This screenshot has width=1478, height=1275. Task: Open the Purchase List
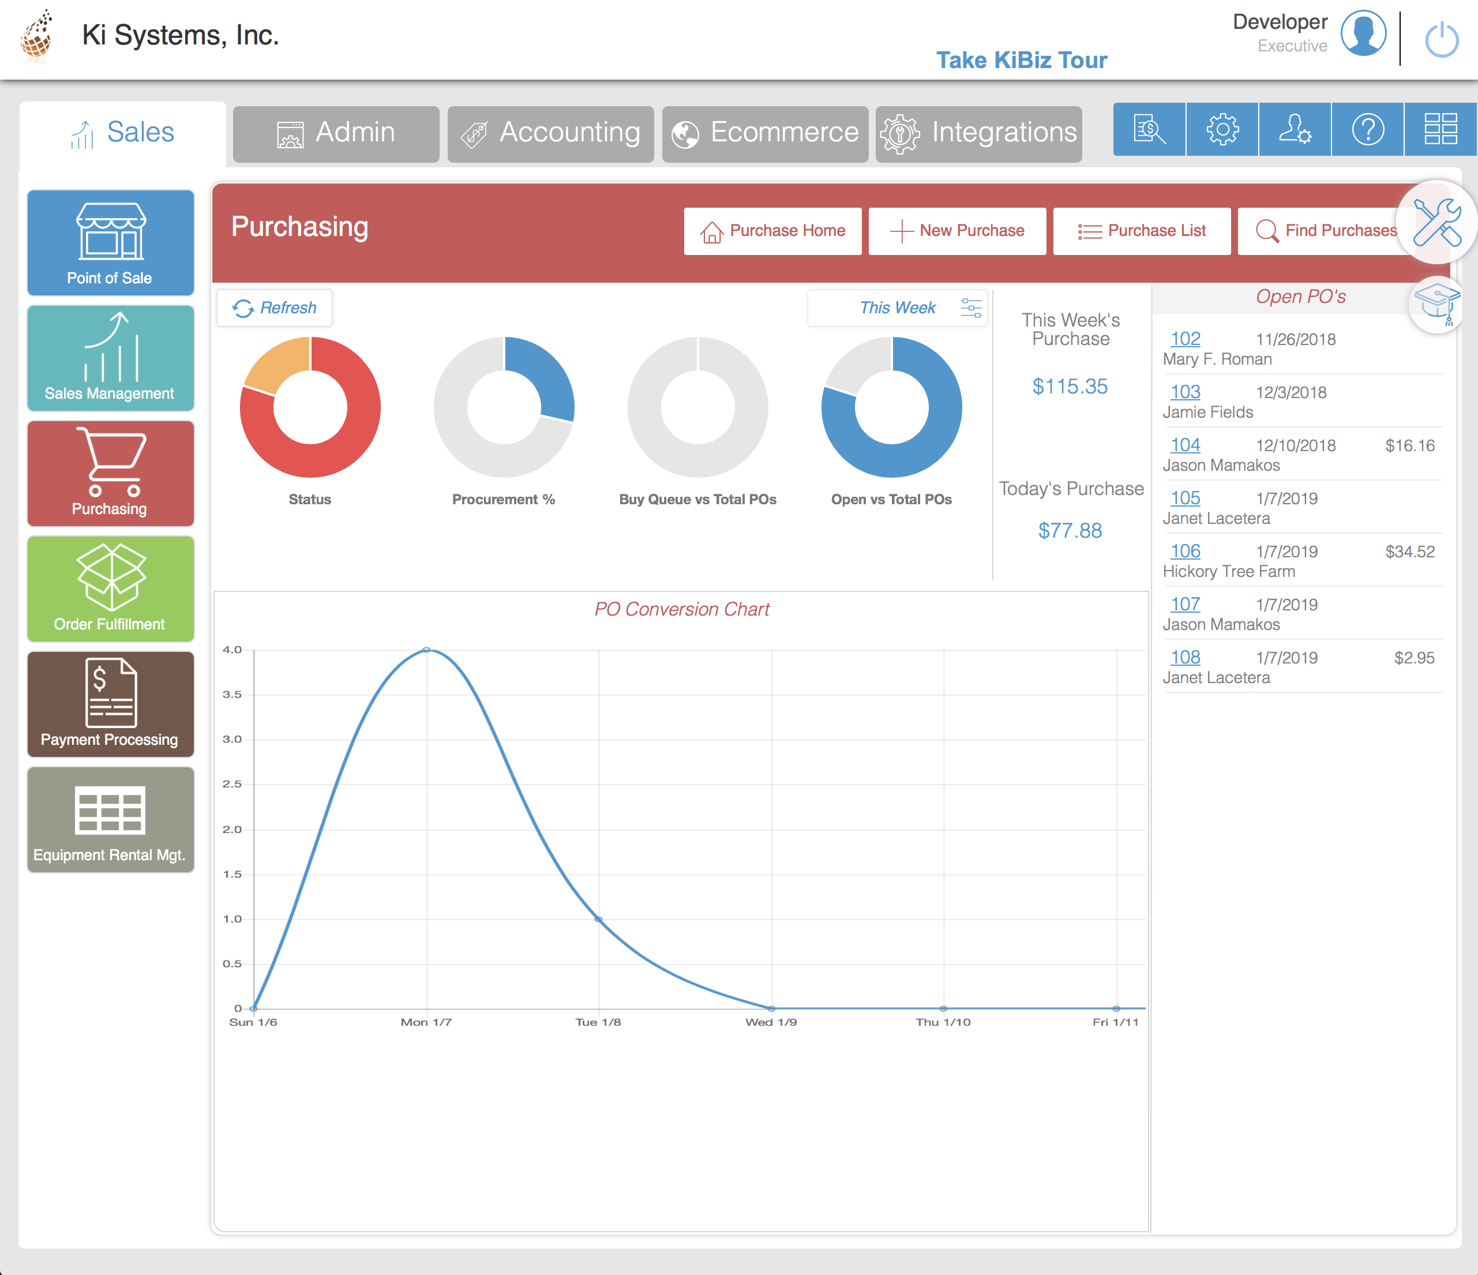click(x=1142, y=230)
